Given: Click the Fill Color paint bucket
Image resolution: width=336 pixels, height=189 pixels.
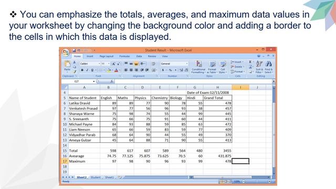Looking at the screenshot, I should click(109, 70).
